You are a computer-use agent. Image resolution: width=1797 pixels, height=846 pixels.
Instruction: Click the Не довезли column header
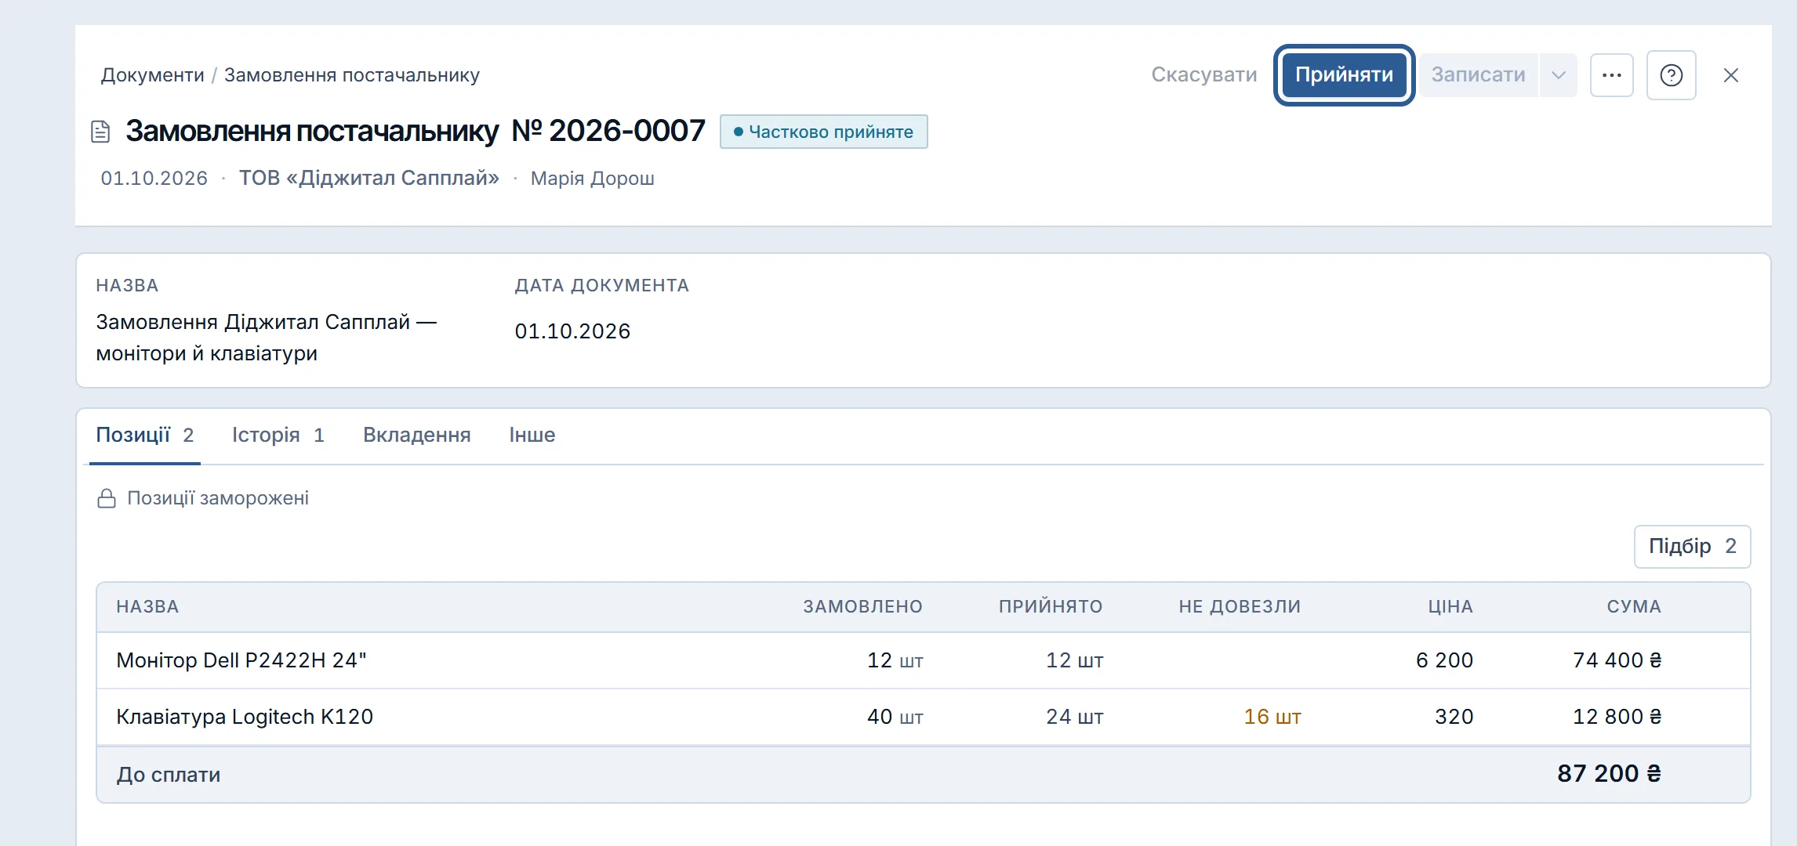click(x=1240, y=607)
